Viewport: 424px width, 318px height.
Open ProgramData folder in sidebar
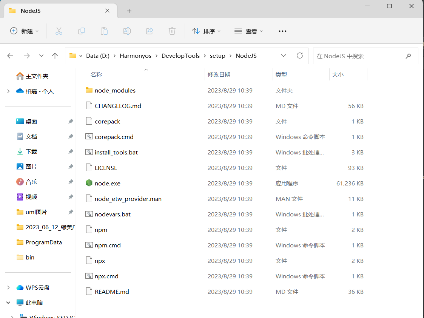pyautogui.click(x=39, y=242)
